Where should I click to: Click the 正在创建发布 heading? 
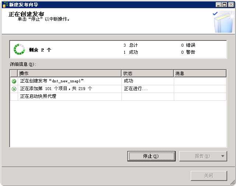[x=27, y=14]
